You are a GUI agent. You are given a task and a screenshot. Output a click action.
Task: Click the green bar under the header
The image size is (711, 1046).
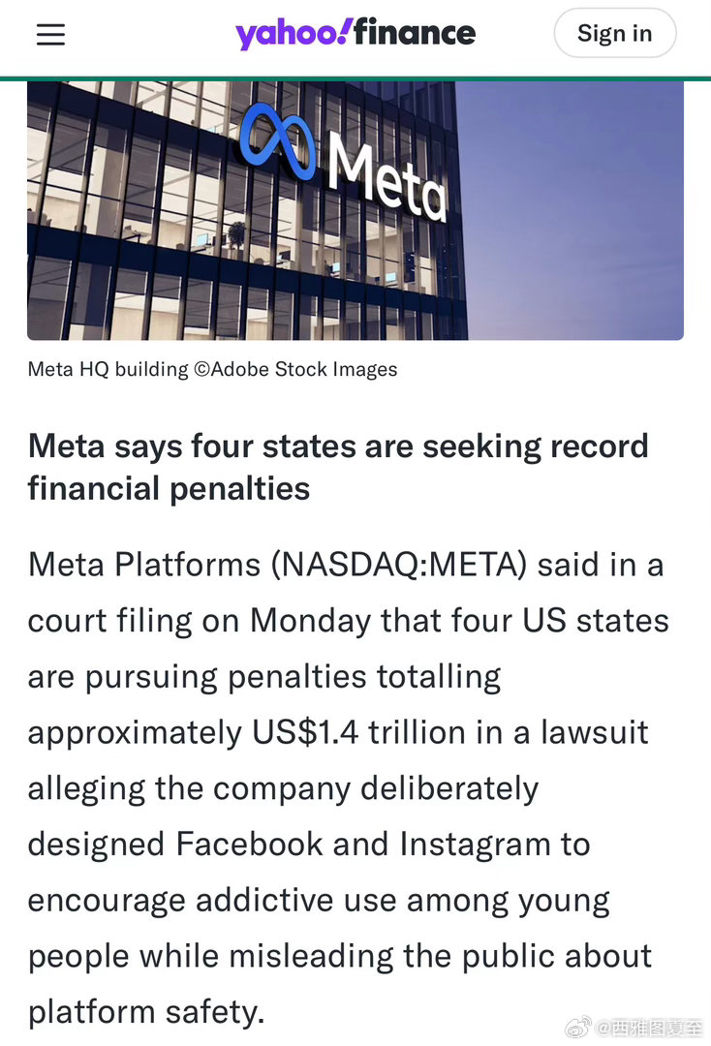355,78
